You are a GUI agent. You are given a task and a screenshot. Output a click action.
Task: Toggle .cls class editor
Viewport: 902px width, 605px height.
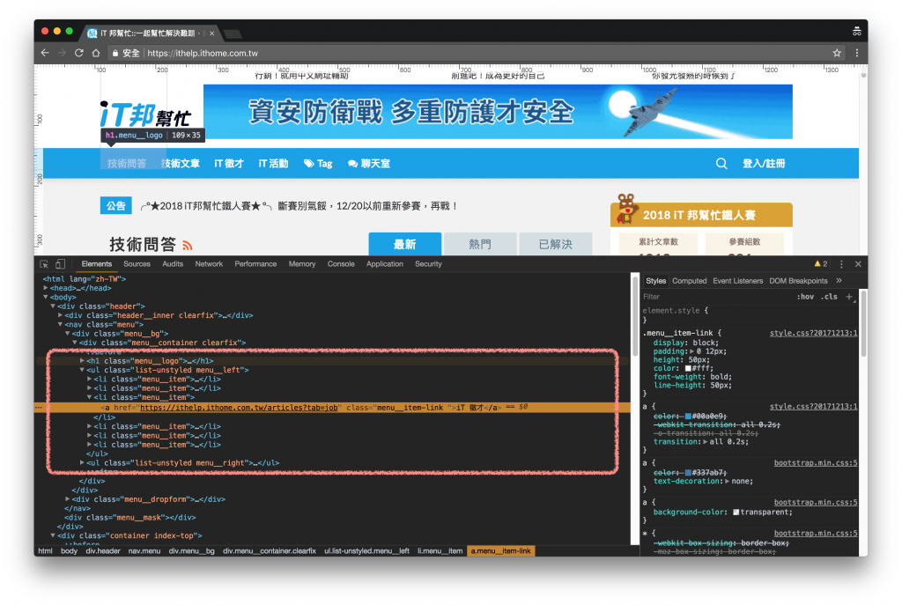pos(829,297)
